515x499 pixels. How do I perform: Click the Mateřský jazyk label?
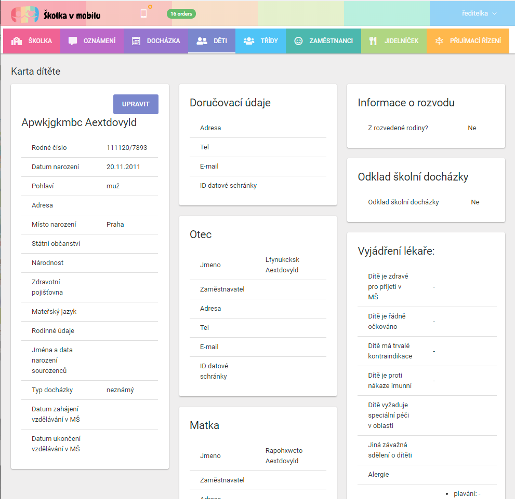coord(54,312)
